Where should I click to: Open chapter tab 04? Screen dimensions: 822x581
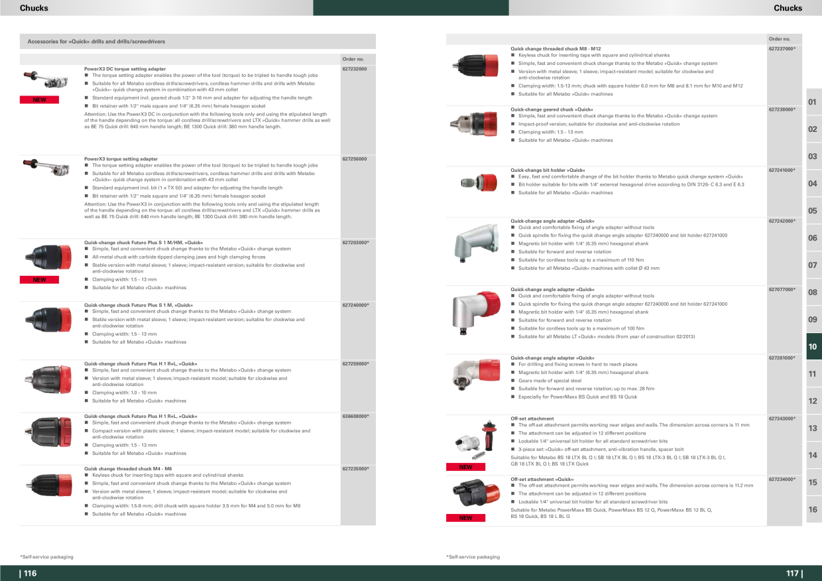813,184
